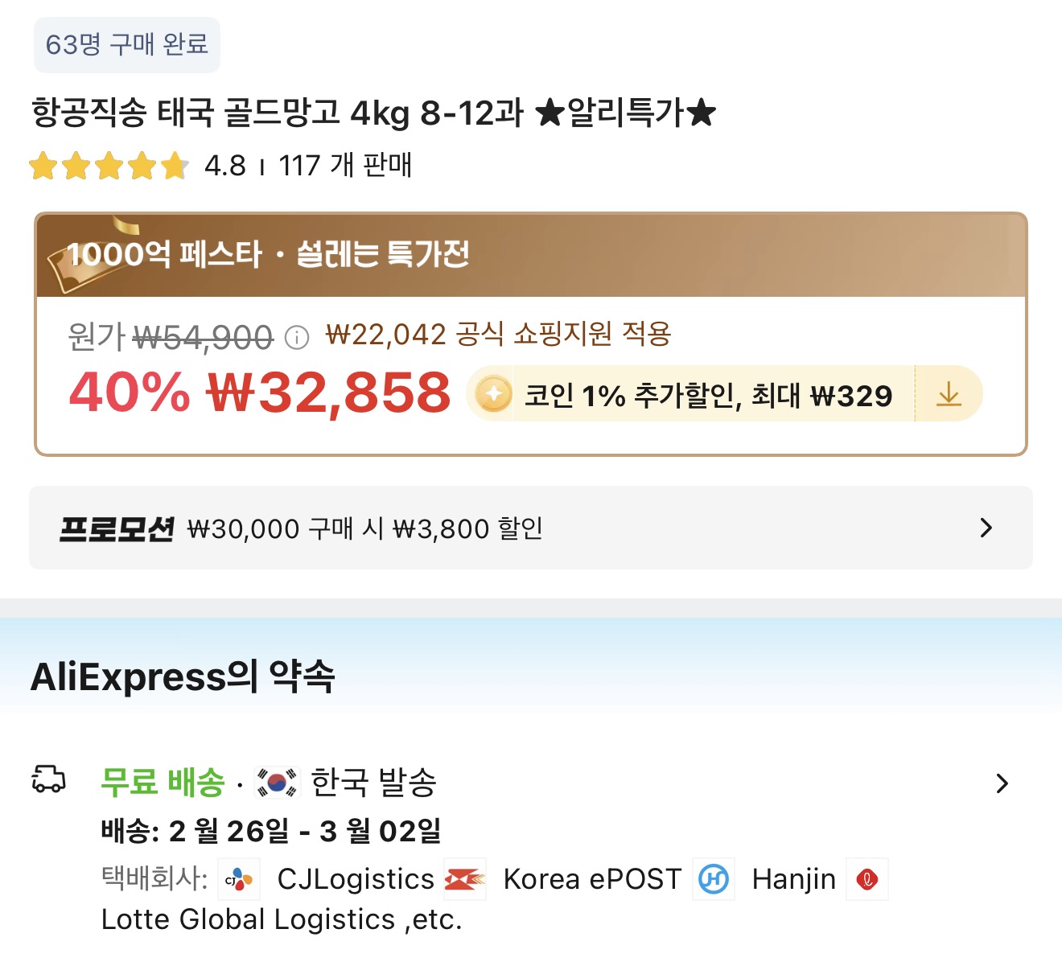Select the product title 항공직송 태국 골드망고
This screenshot has width=1062, height=962.
[x=373, y=113]
